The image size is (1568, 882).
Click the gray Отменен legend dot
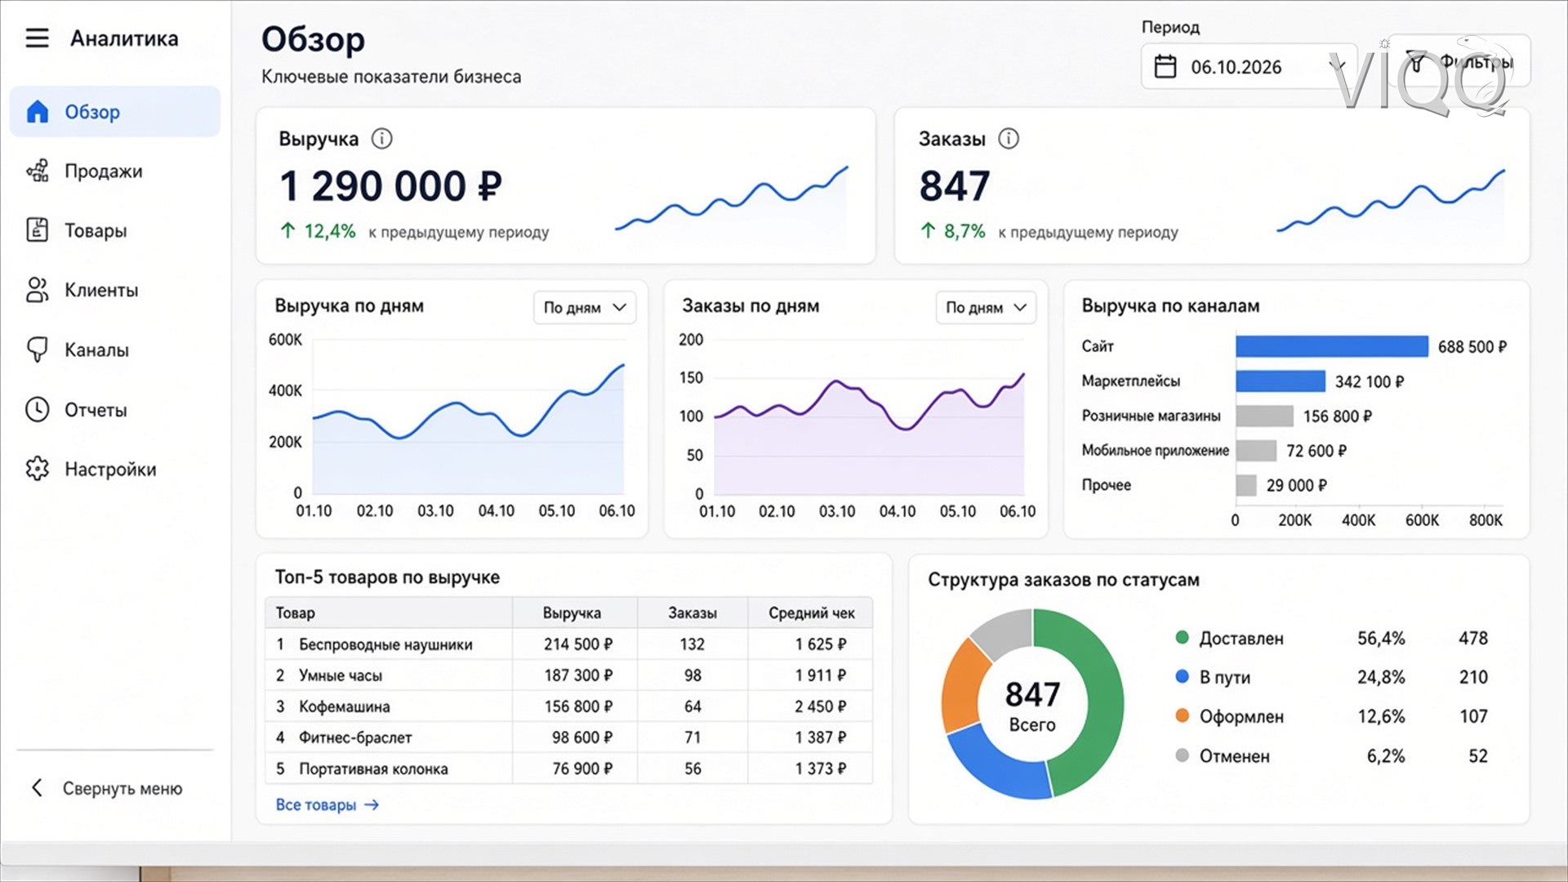tap(1182, 755)
